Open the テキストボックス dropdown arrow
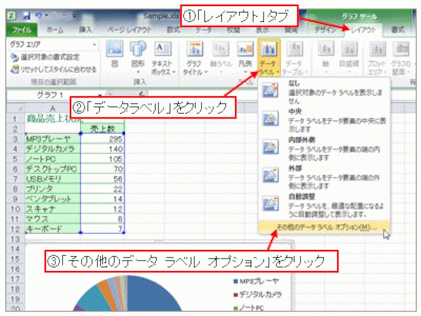The image size is (421, 316). tap(174, 72)
